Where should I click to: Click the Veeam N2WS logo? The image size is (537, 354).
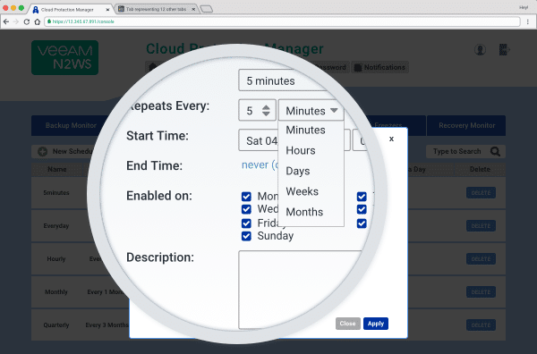coord(64,57)
